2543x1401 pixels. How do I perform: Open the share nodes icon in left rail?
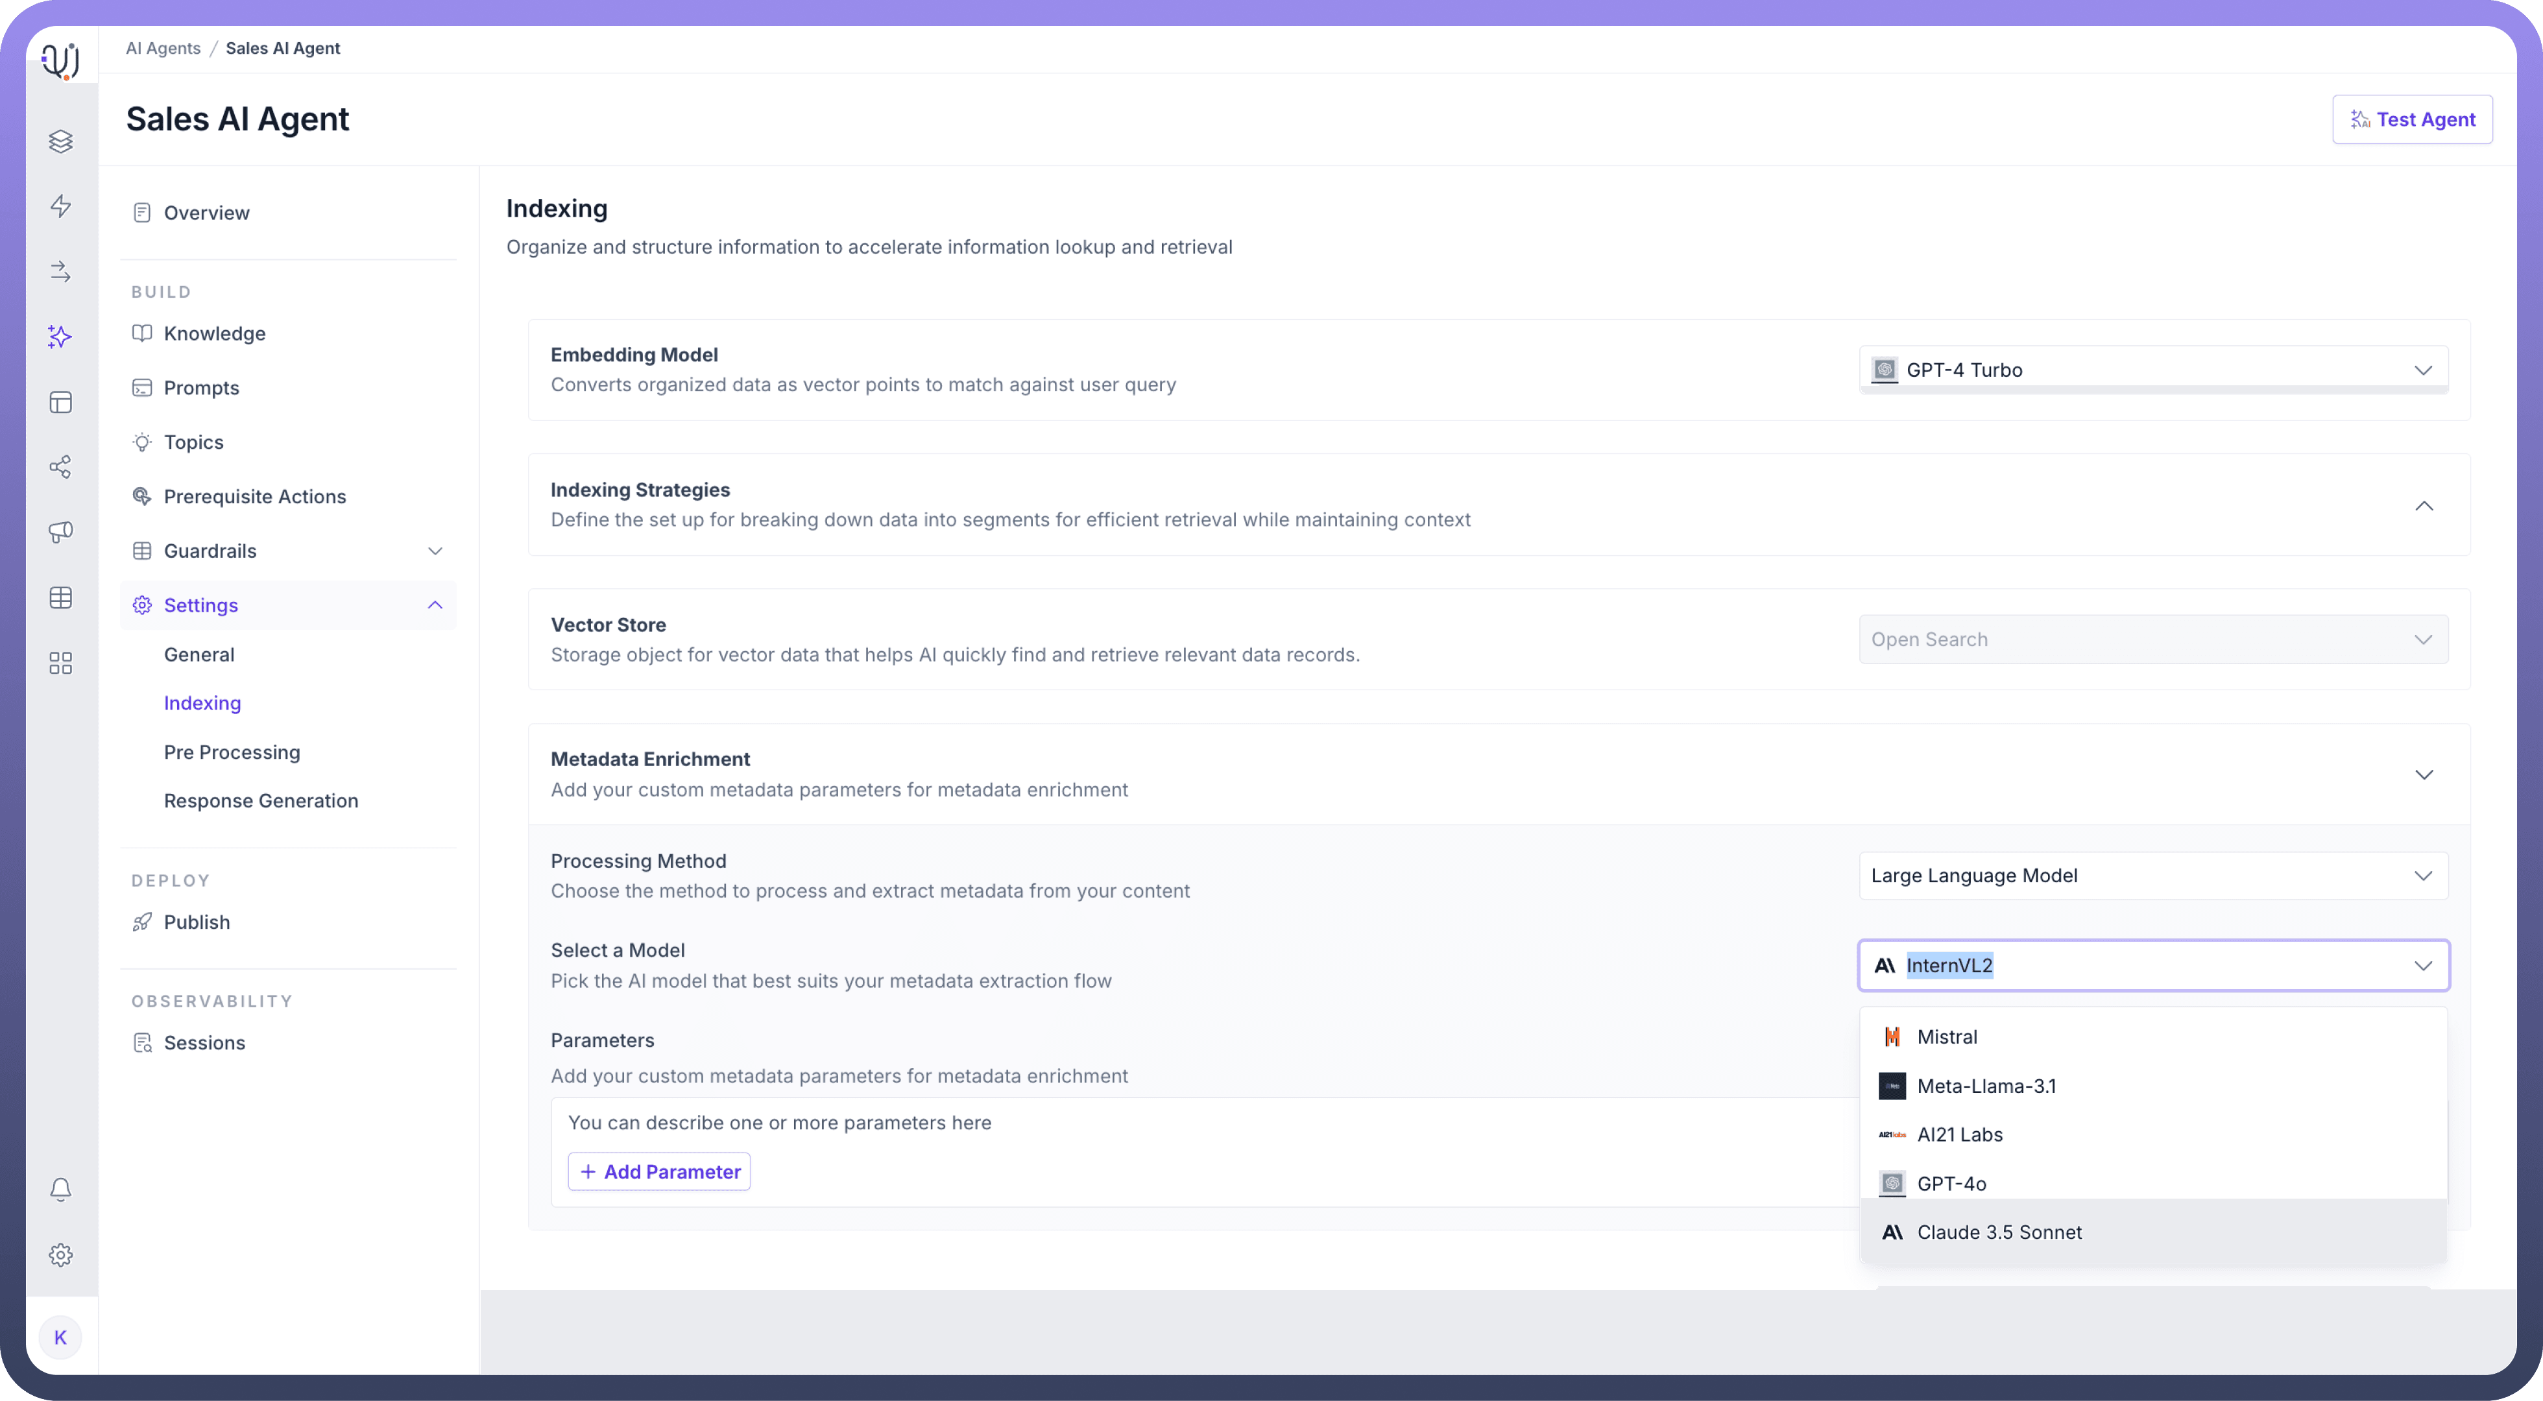(60, 467)
